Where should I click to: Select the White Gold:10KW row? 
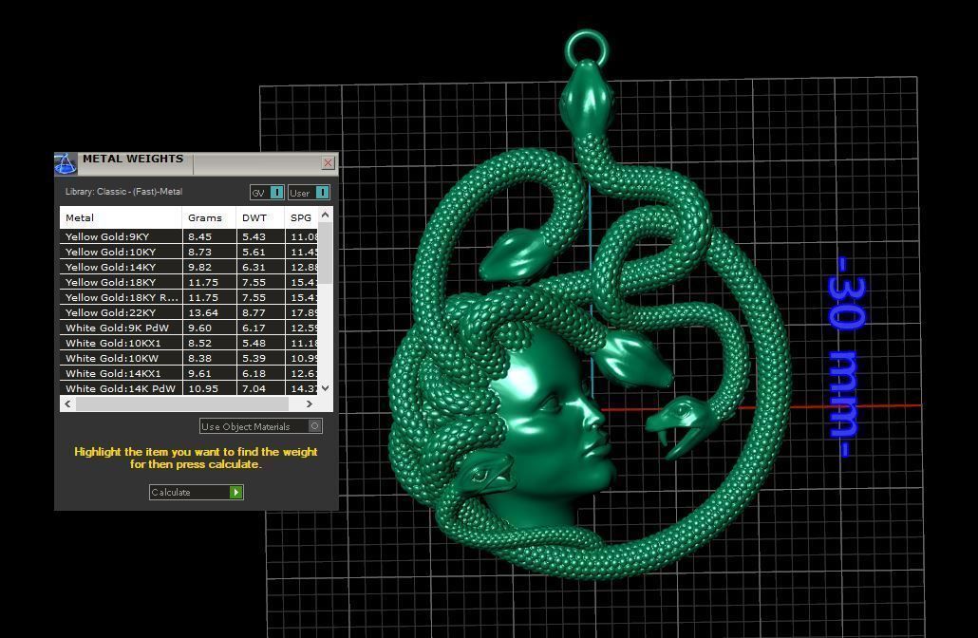[x=189, y=358]
